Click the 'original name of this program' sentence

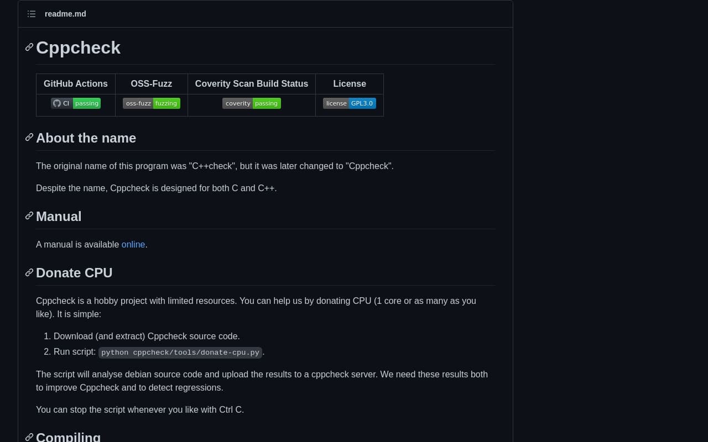215,166
